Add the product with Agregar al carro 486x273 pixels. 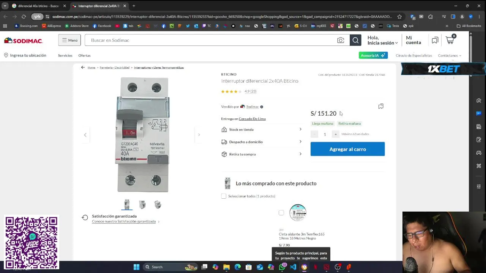pos(347,149)
